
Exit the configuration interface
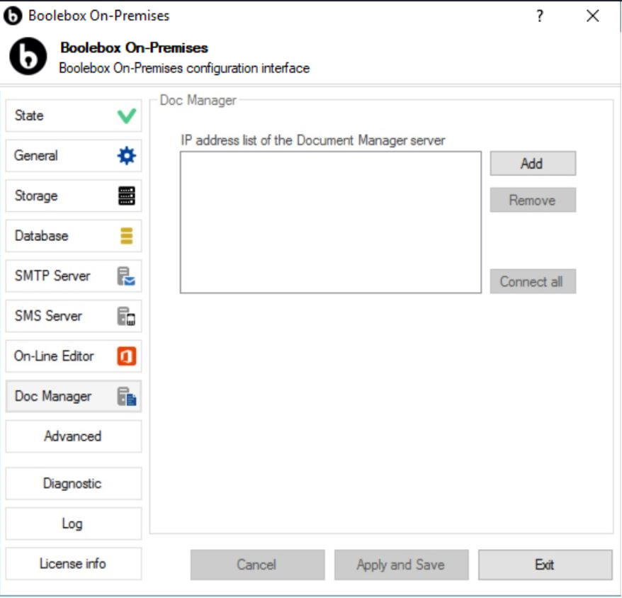click(545, 565)
